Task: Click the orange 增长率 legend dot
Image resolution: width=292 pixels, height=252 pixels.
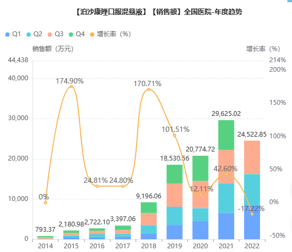Action: [x=92, y=35]
